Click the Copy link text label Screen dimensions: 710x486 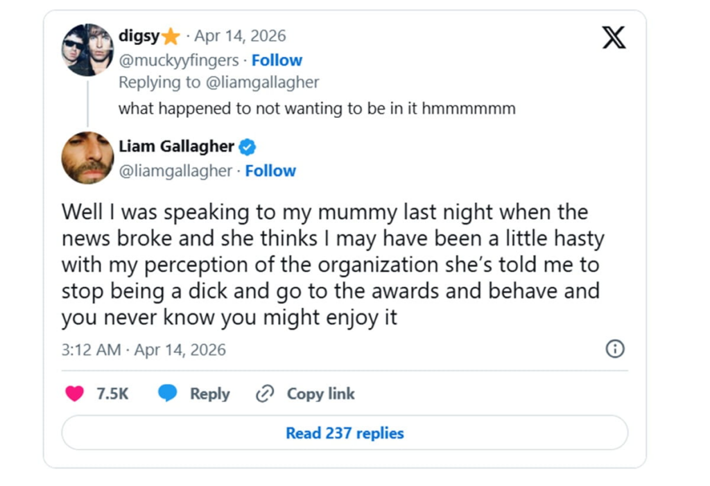click(x=320, y=394)
